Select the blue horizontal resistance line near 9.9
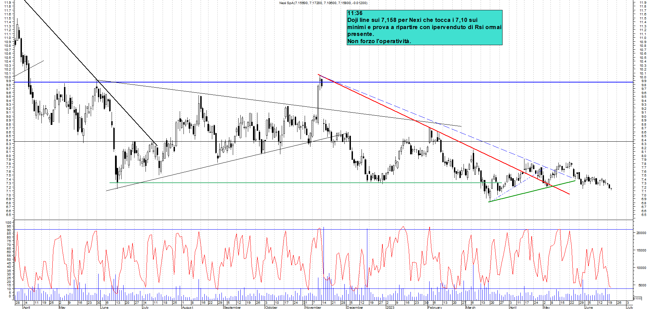 click(323, 82)
